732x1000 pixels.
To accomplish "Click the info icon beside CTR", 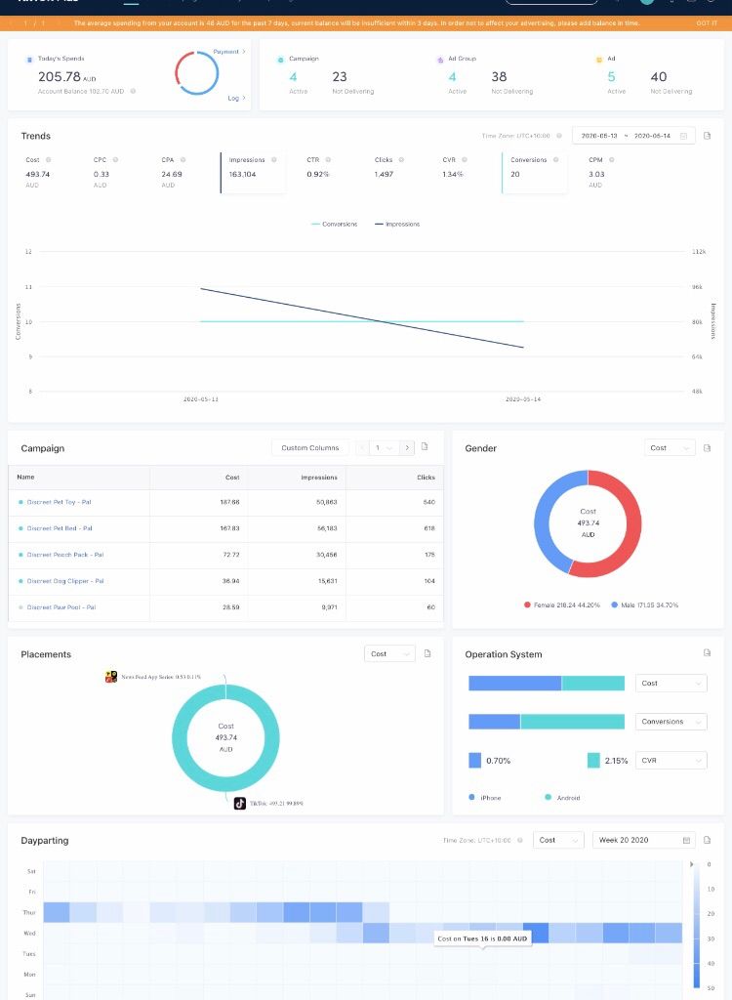I will click(328, 160).
